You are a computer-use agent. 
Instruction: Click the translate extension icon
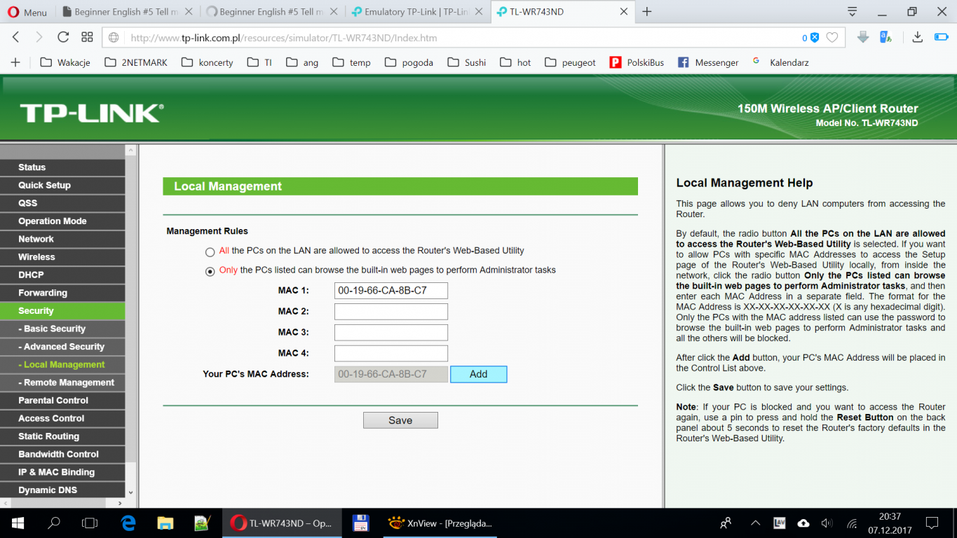point(885,37)
